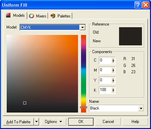Click the C component value field

(x=105, y=60)
